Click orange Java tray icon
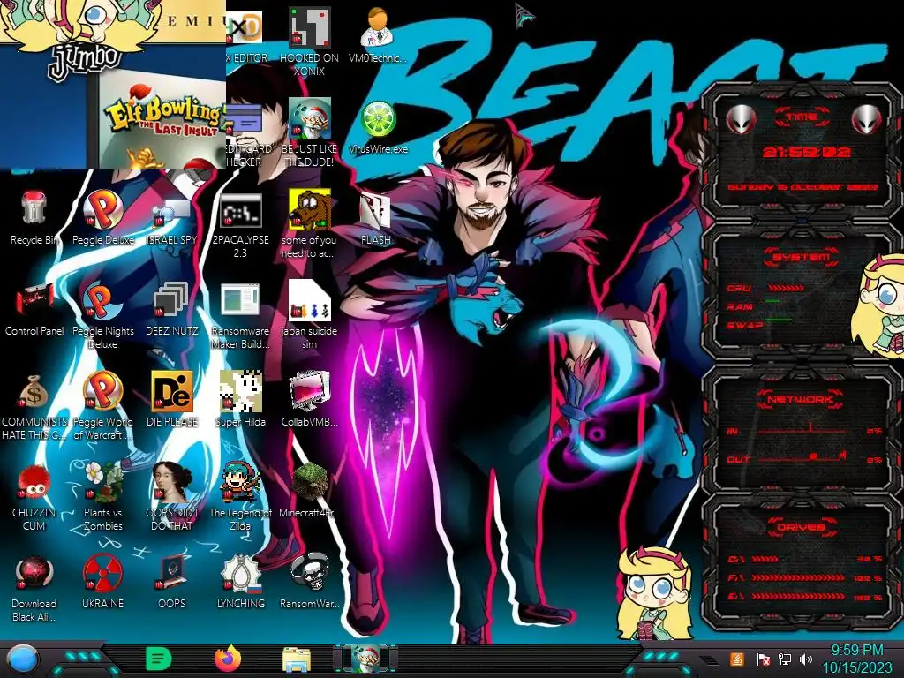This screenshot has height=678, width=904. click(x=737, y=659)
